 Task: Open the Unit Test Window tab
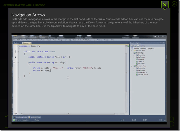[21, 117]
